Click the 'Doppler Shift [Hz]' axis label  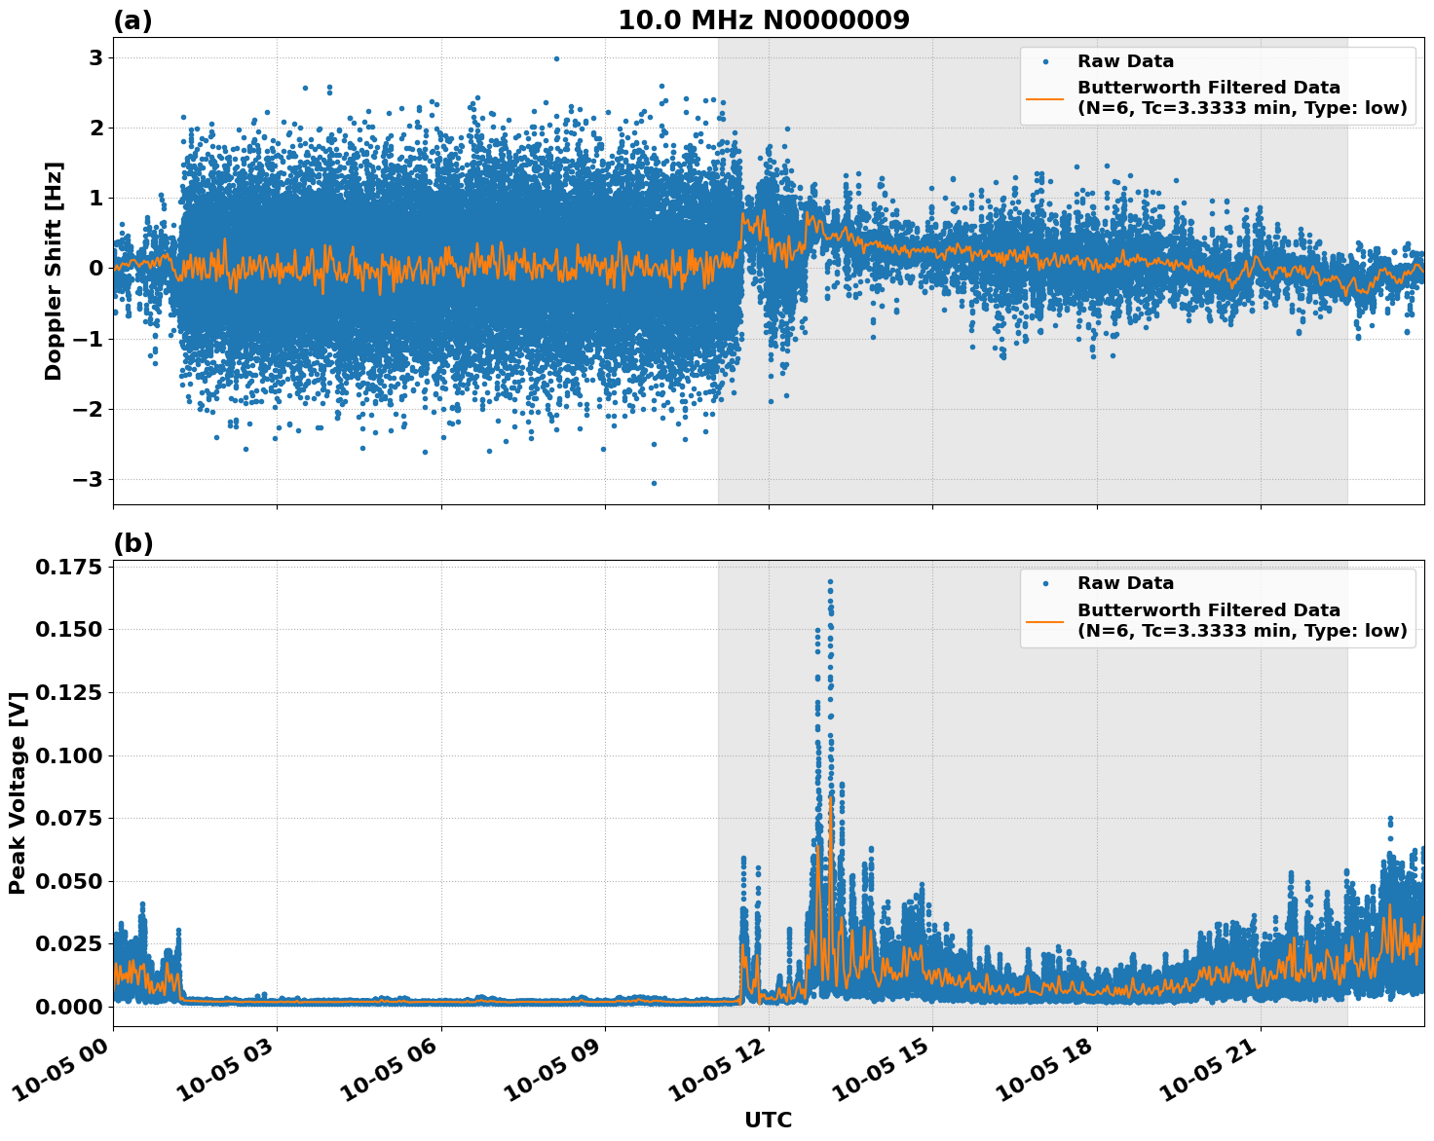pos(54,271)
